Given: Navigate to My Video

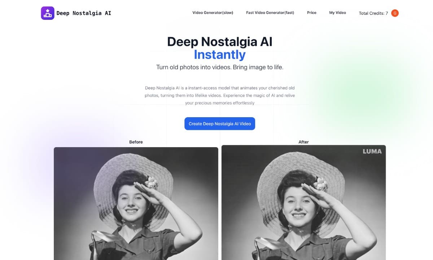Looking at the screenshot, I should point(337,13).
